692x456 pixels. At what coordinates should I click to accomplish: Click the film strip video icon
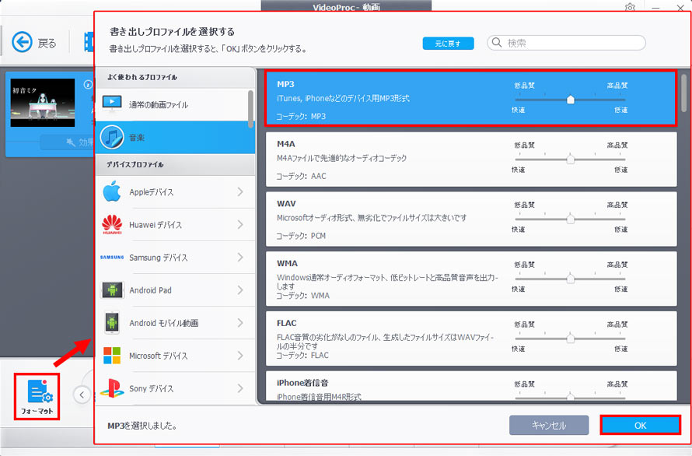[x=89, y=43]
